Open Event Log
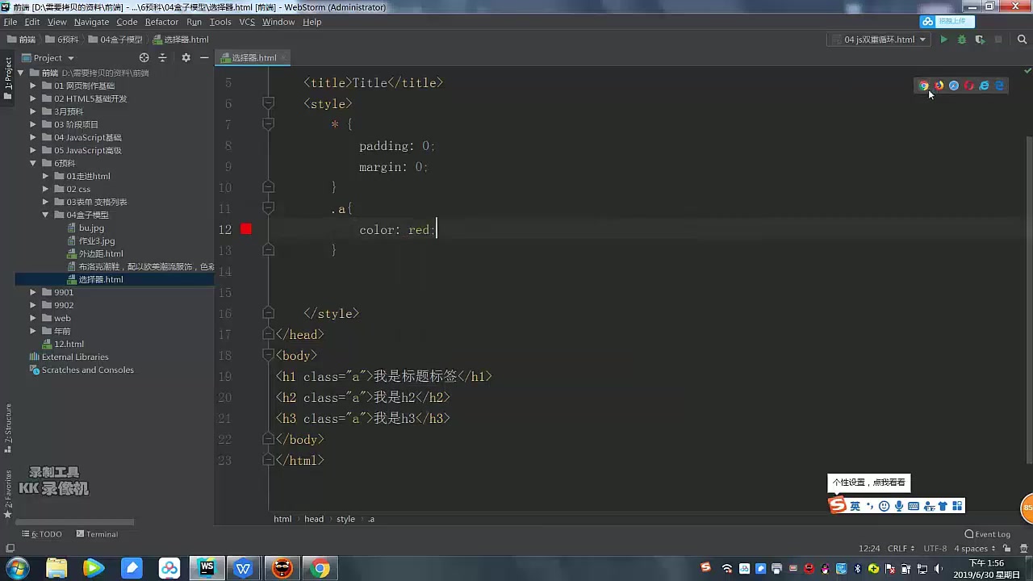Viewport: 1033px width, 581px height. pos(988,534)
